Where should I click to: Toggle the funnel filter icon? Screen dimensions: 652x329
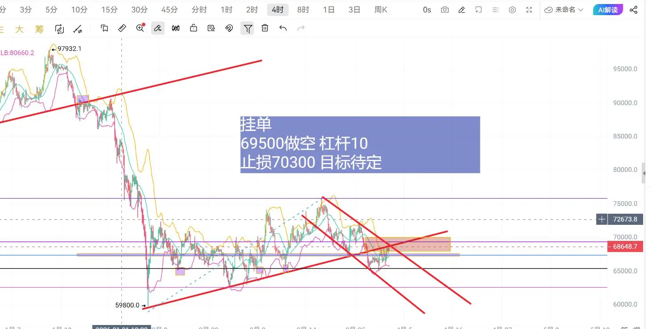coord(248,28)
